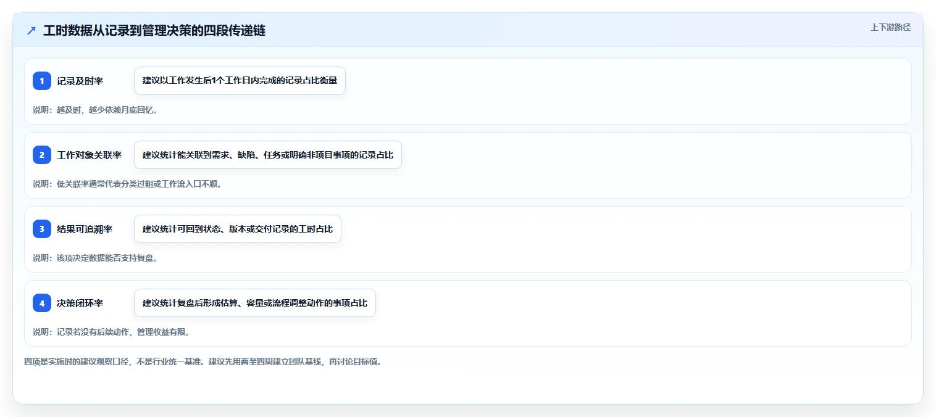
Task: Click the chip about 估算、容量或流程调整动作
Action: [x=255, y=303]
